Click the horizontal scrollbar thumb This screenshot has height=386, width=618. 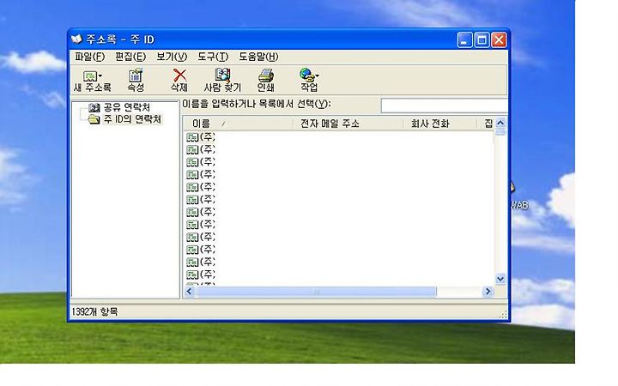point(317,292)
